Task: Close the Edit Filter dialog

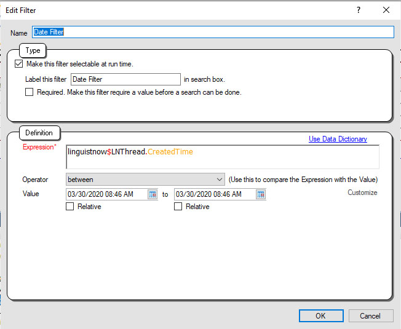Action: [x=386, y=10]
